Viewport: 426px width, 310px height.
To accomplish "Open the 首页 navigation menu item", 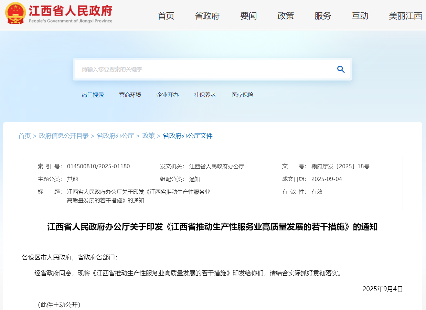I will [166, 16].
